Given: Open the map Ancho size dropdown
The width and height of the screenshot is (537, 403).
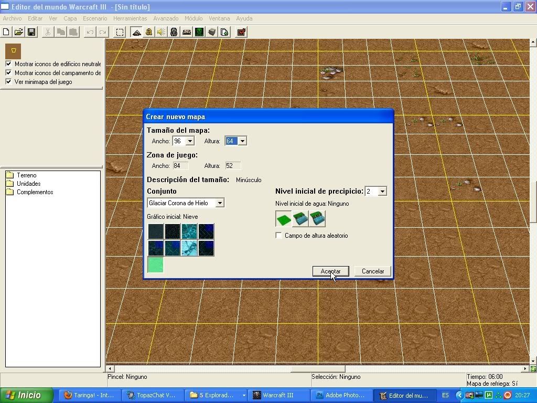Looking at the screenshot, I should [x=190, y=141].
